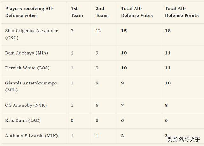Click OG Anunoby's total votes value 7

pos(122,105)
